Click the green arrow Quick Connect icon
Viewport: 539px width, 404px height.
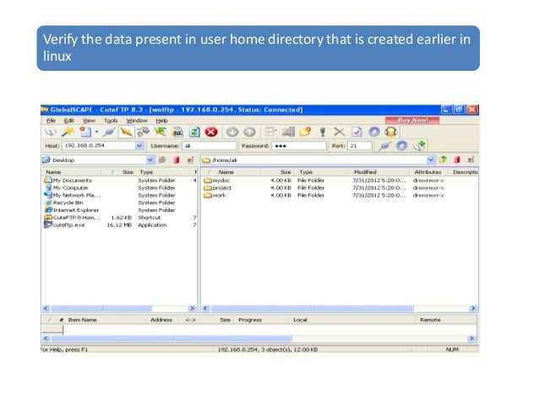tap(161, 132)
